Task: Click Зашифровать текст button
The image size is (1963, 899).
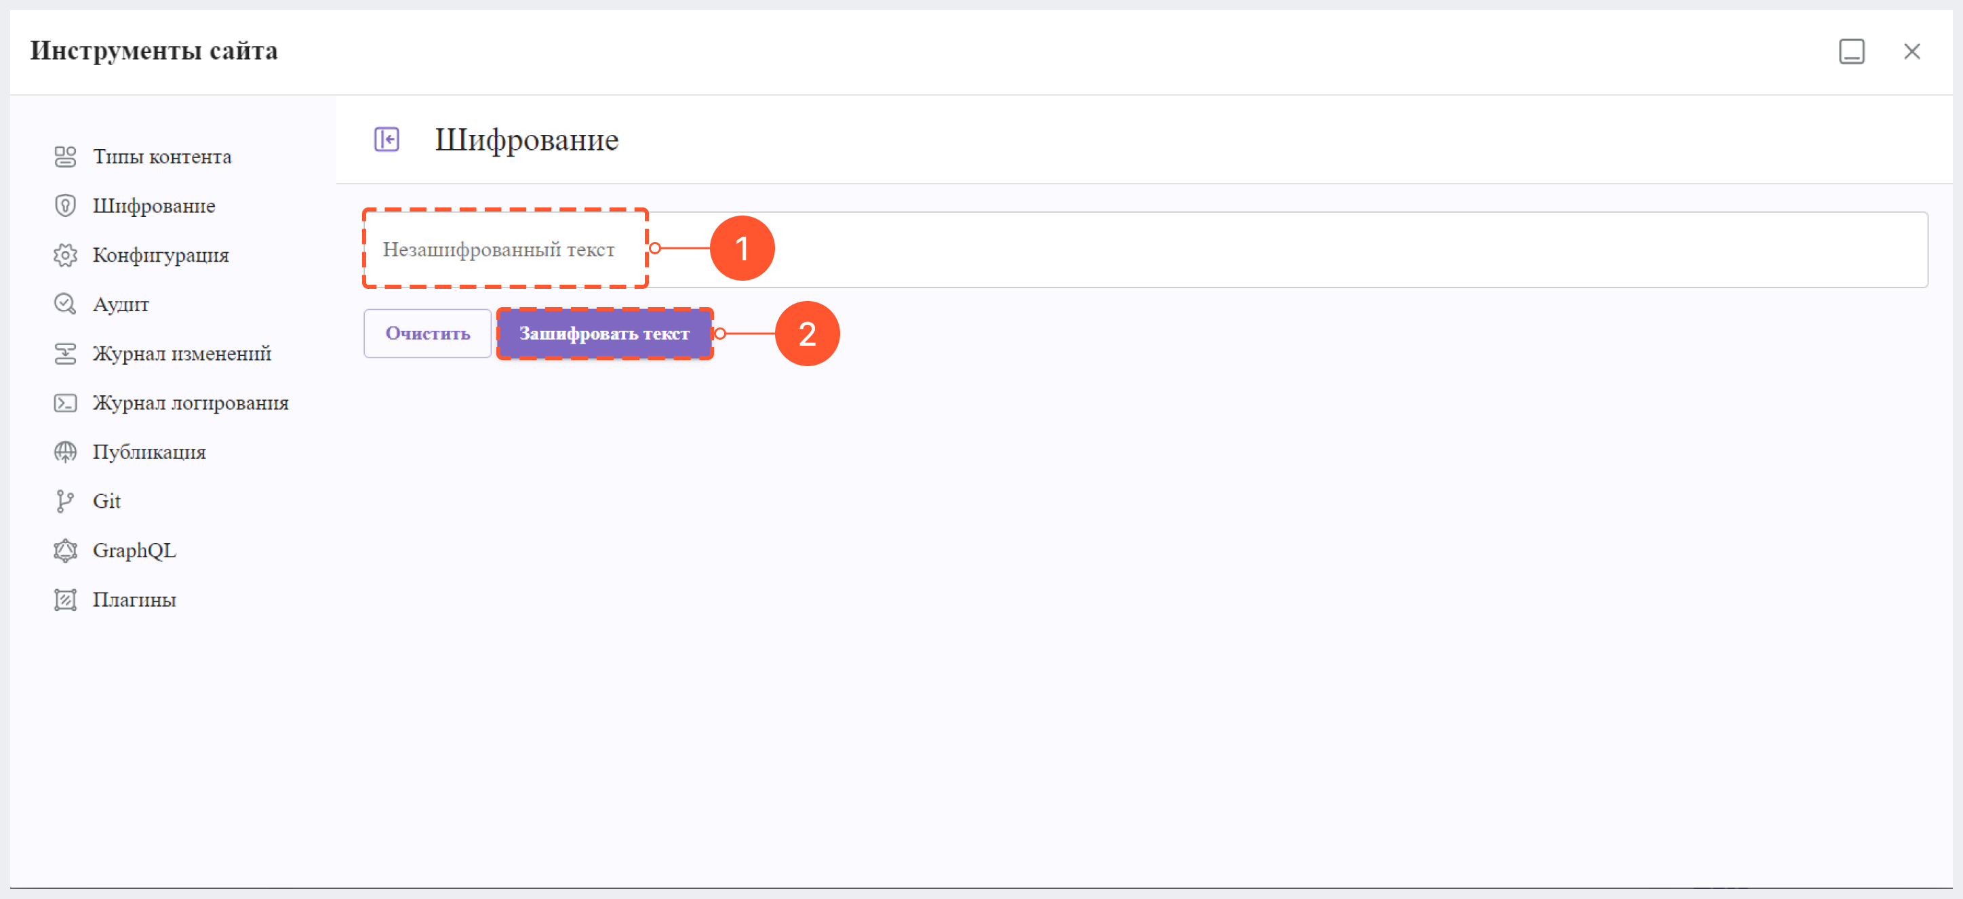Action: [605, 333]
